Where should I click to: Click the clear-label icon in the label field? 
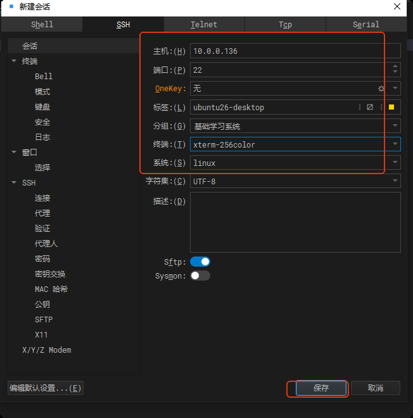(370, 107)
